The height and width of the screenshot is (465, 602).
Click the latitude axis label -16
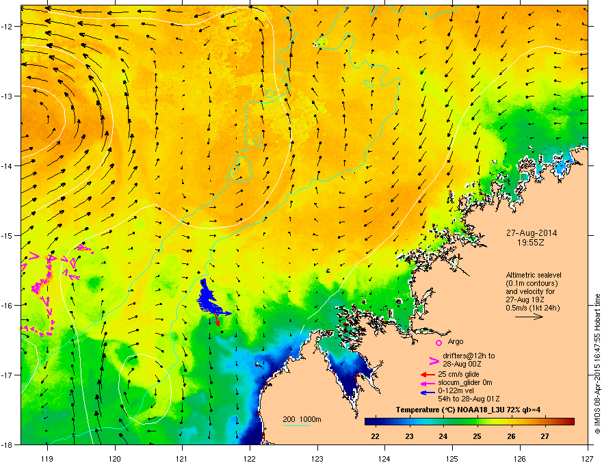point(8,306)
